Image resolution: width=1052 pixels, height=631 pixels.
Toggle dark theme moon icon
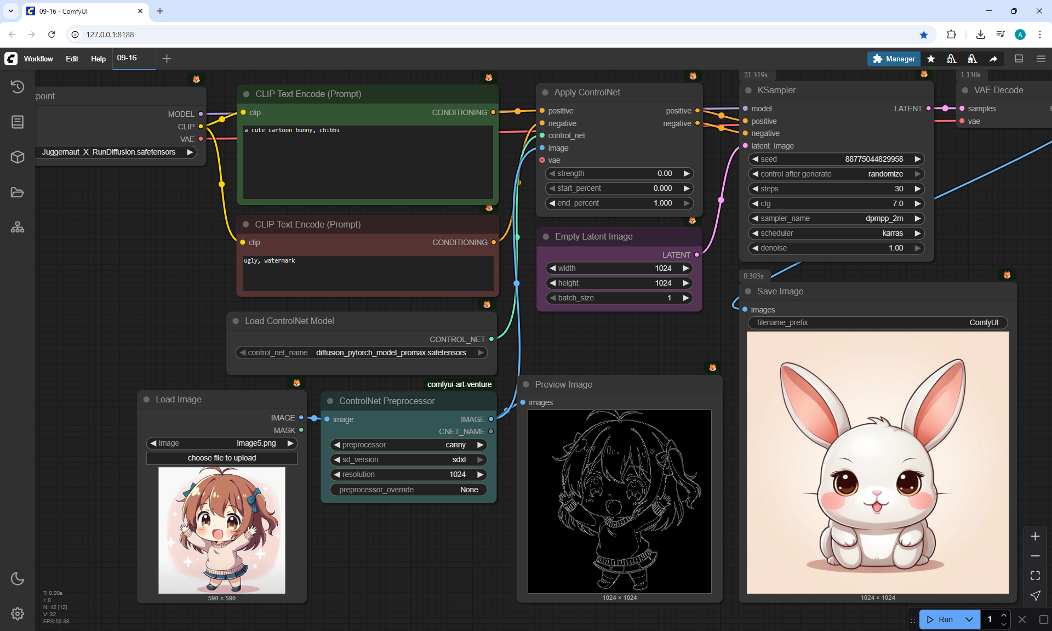(18, 578)
